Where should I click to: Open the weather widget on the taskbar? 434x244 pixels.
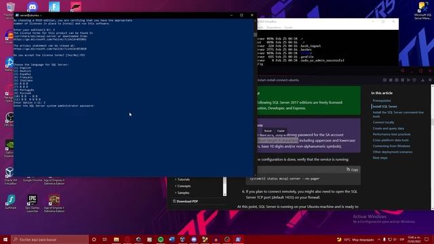coord(356,239)
